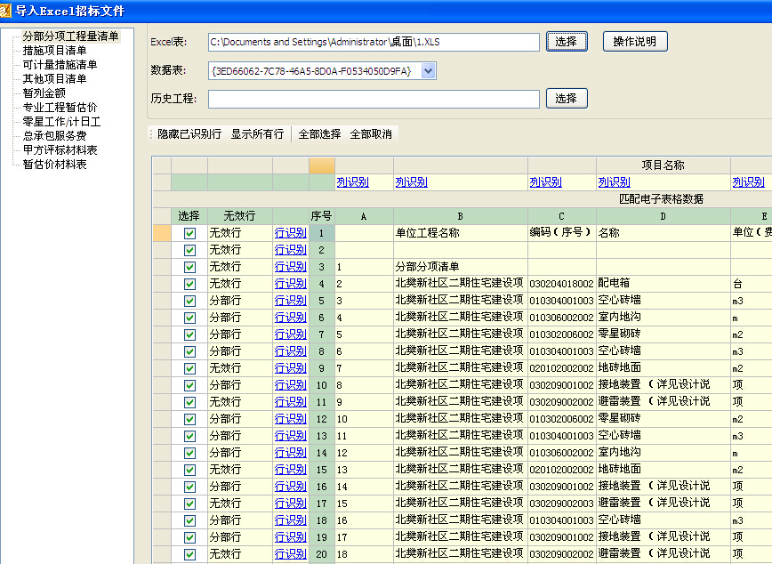Click 列识别 link above column A

(352, 182)
